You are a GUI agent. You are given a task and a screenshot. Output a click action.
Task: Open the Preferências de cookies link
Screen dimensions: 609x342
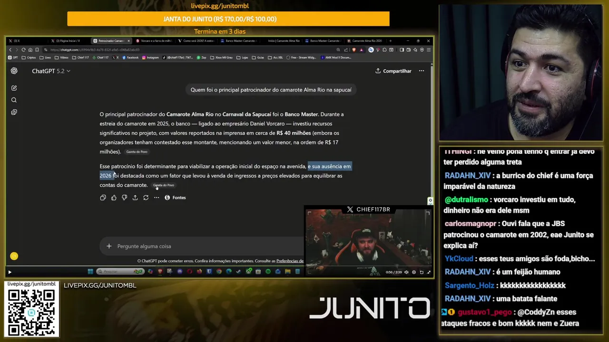click(x=290, y=261)
